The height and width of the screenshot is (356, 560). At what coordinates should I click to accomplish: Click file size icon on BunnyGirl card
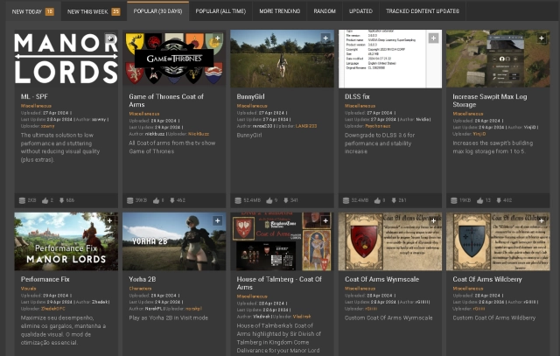(238, 200)
